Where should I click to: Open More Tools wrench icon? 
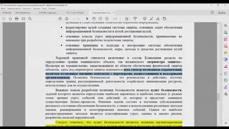click(x=226, y=94)
